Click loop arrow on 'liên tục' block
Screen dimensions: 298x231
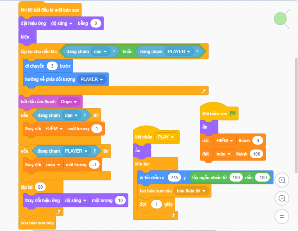point(172,215)
